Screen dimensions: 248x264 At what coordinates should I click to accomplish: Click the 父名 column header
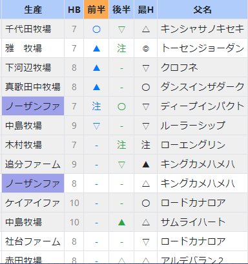click(x=202, y=10)
